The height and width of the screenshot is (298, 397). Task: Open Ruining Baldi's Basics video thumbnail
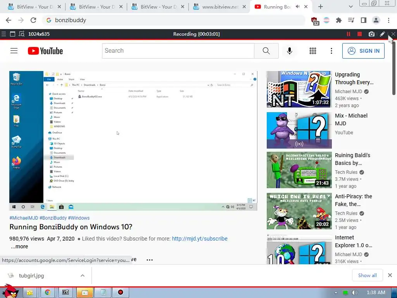tap(299, 170)
